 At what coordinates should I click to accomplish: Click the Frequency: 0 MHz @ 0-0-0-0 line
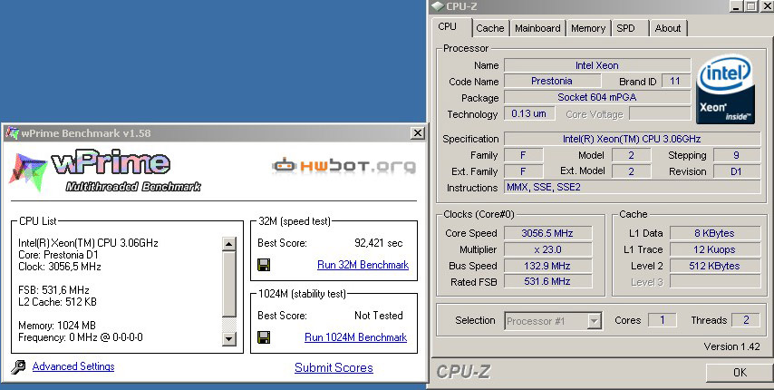point(81,337)
